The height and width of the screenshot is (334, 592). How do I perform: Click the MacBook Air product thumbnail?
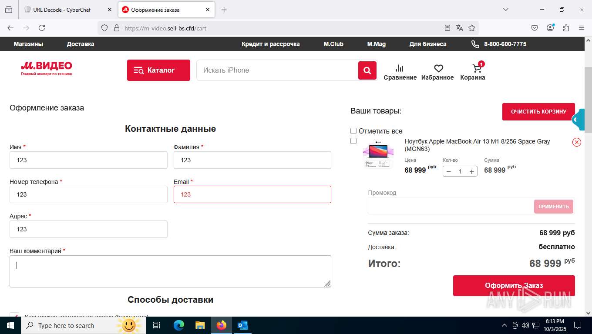pyautogui.click(x=378, y=154)
